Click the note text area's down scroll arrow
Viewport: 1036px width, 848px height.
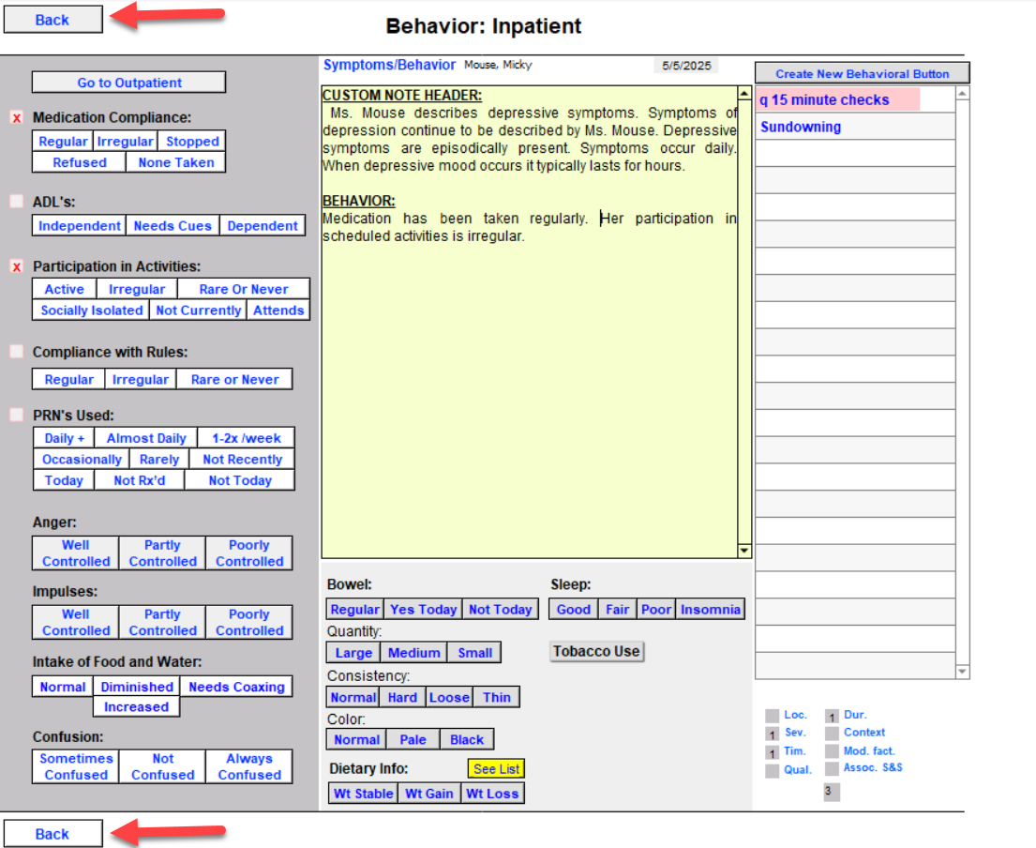click(x=744, y=551)
